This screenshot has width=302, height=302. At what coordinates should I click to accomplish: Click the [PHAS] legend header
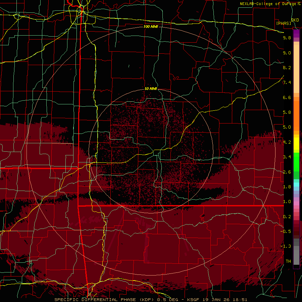coord(284,23)
